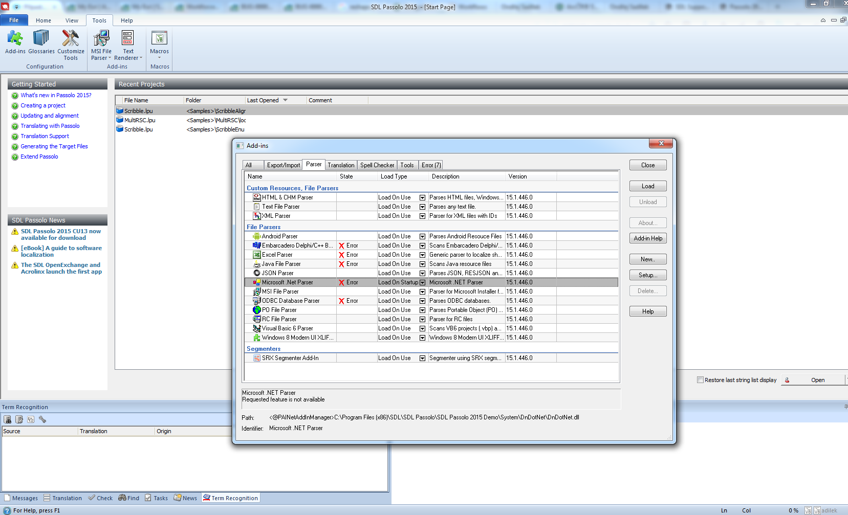Click the MultiRSC.lpu project icon
This screenshot has width=848, height=515.
120,120
